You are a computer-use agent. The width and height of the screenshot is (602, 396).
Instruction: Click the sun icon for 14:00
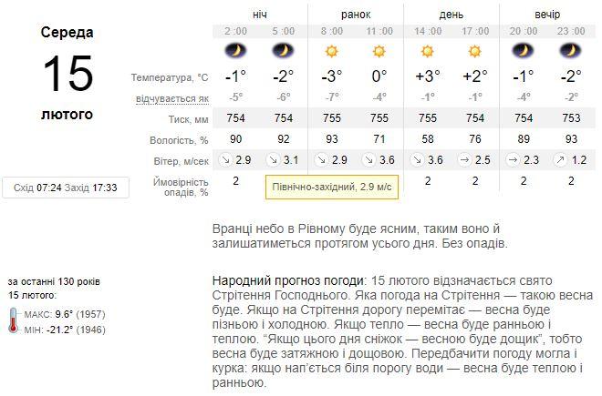click(x=427, y=51)
